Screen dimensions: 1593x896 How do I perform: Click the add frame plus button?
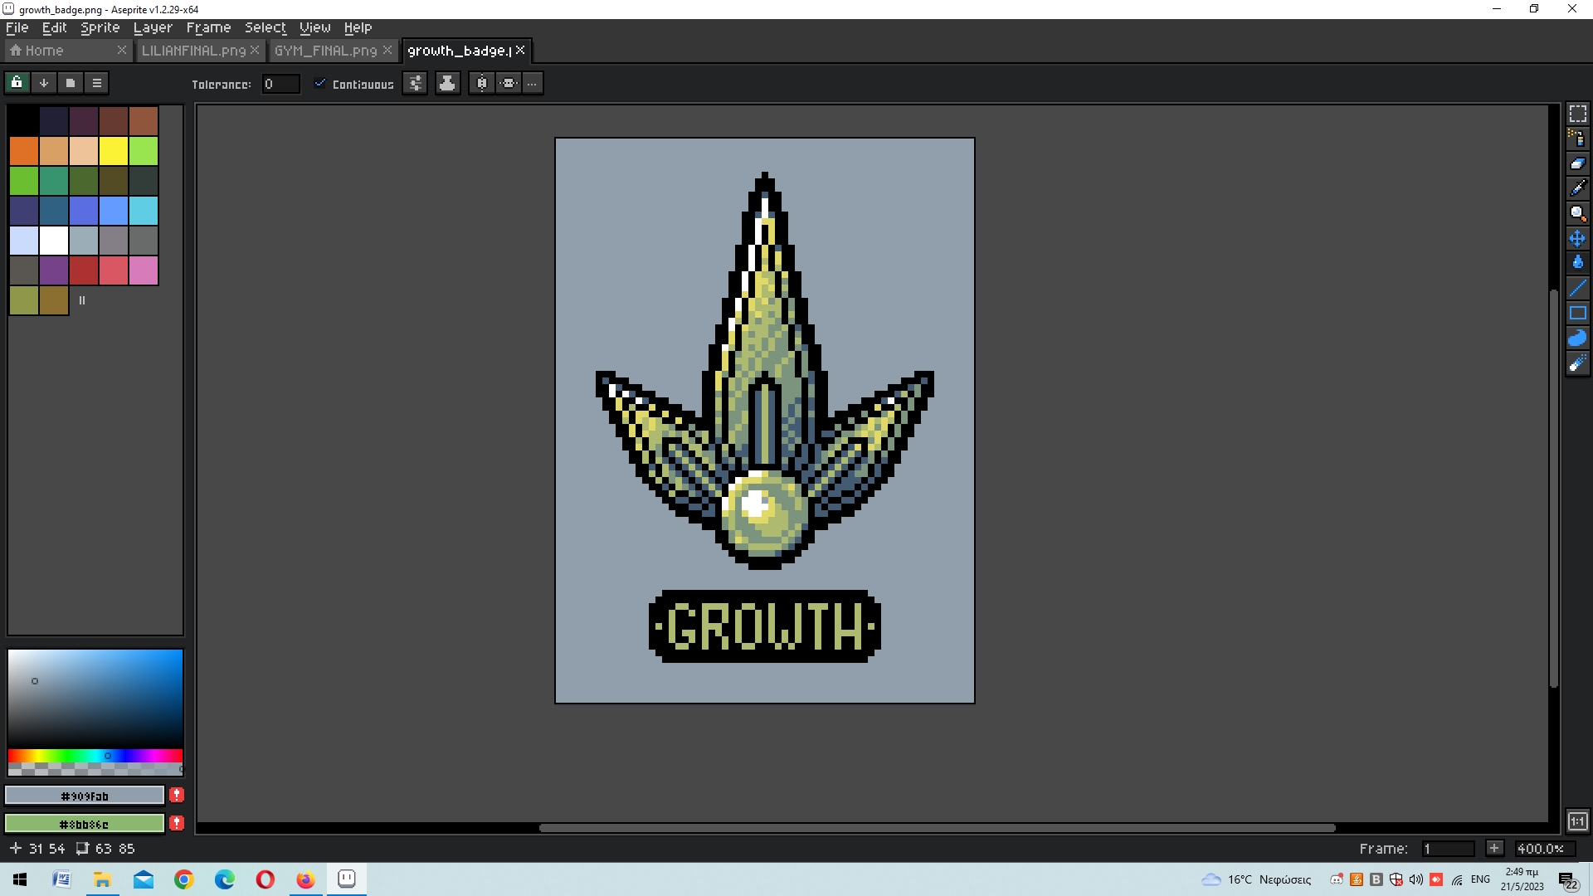click(1494, 848)
